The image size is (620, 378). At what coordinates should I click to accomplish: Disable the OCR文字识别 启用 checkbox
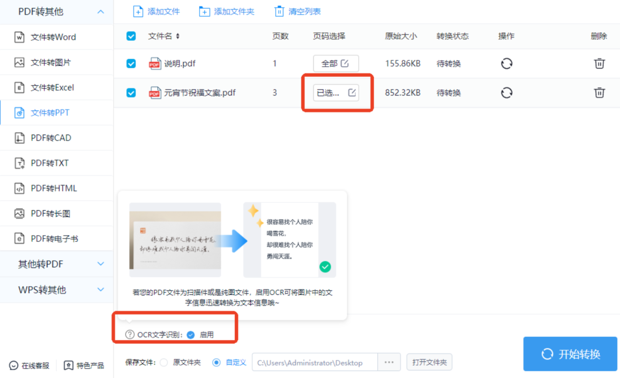pos(191,335)
